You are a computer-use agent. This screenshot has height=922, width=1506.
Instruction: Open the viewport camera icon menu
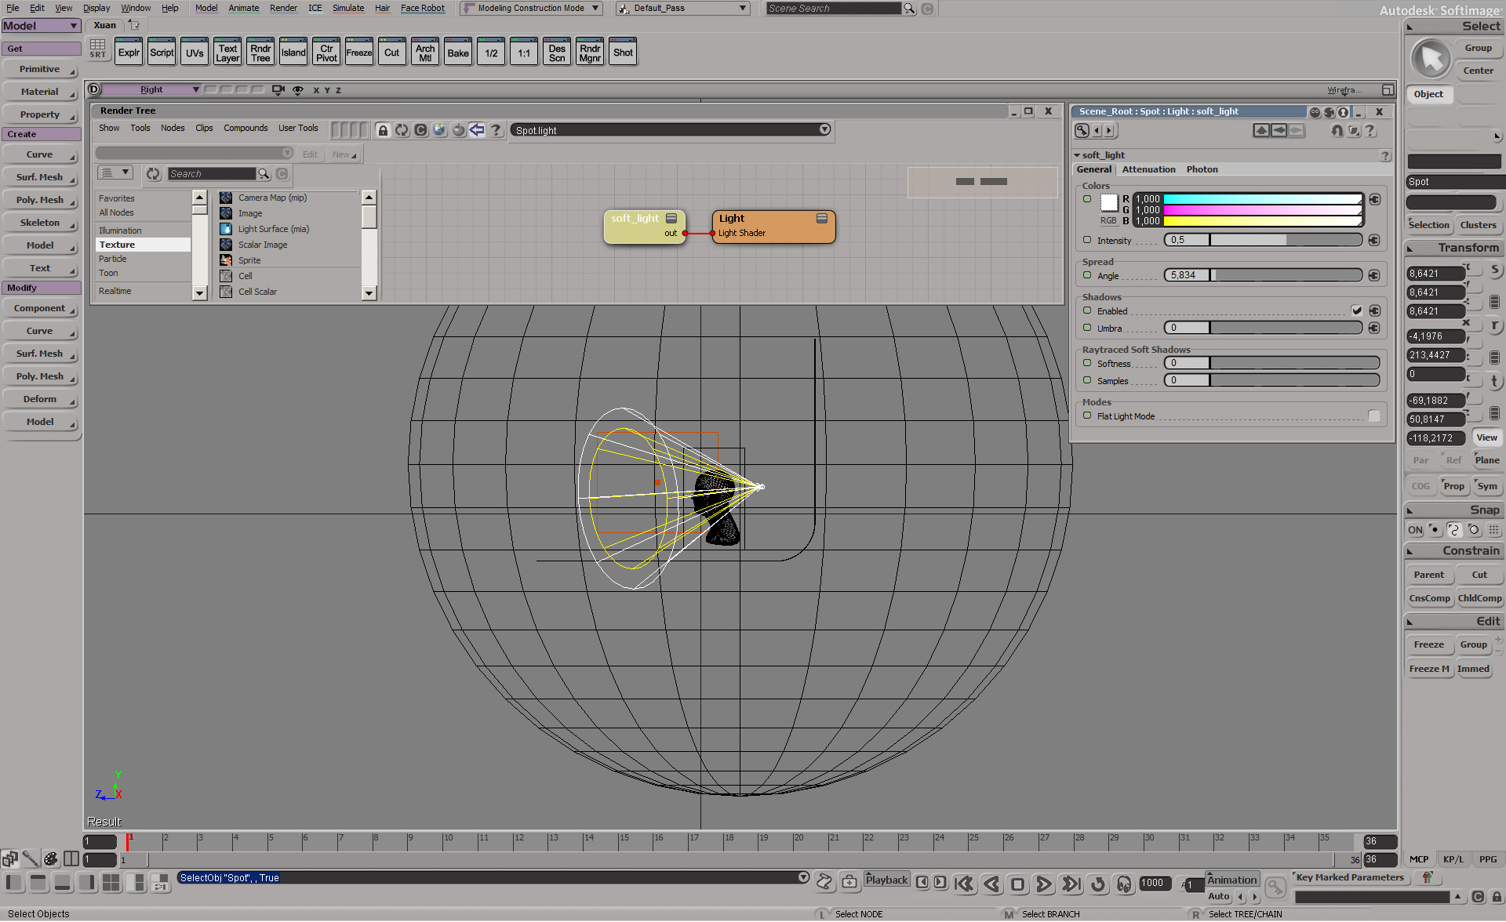pyautogui.click(x=278, y=89)
